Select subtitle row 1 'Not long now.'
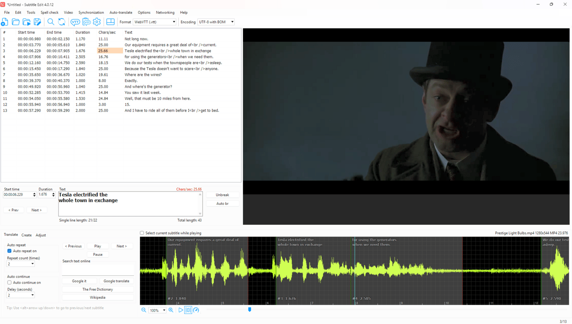 121,39
